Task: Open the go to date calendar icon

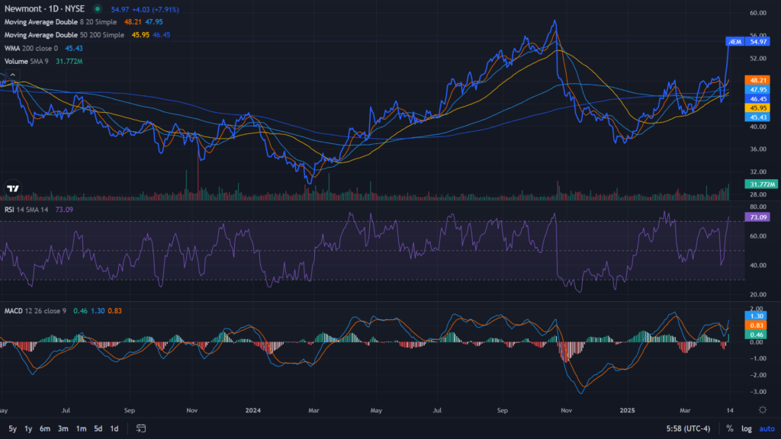Action: 141,428
